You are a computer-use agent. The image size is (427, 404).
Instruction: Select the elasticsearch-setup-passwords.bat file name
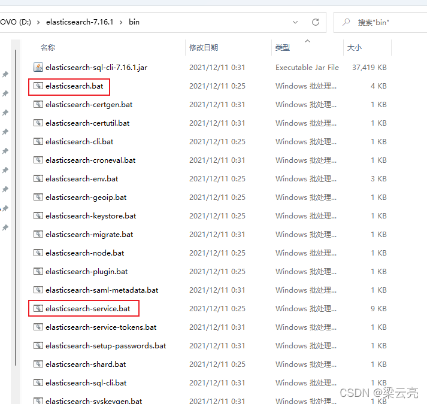[105, 346]
